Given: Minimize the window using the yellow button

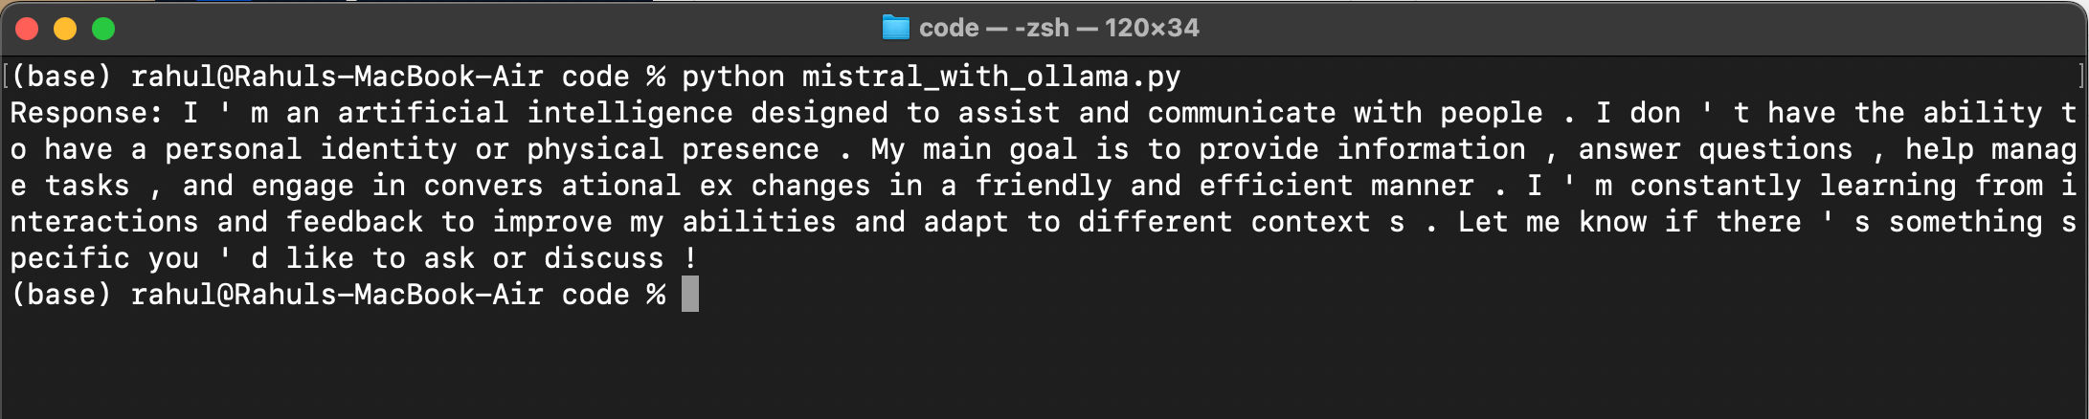Looking at the screenshot, I should click(65, 29).
